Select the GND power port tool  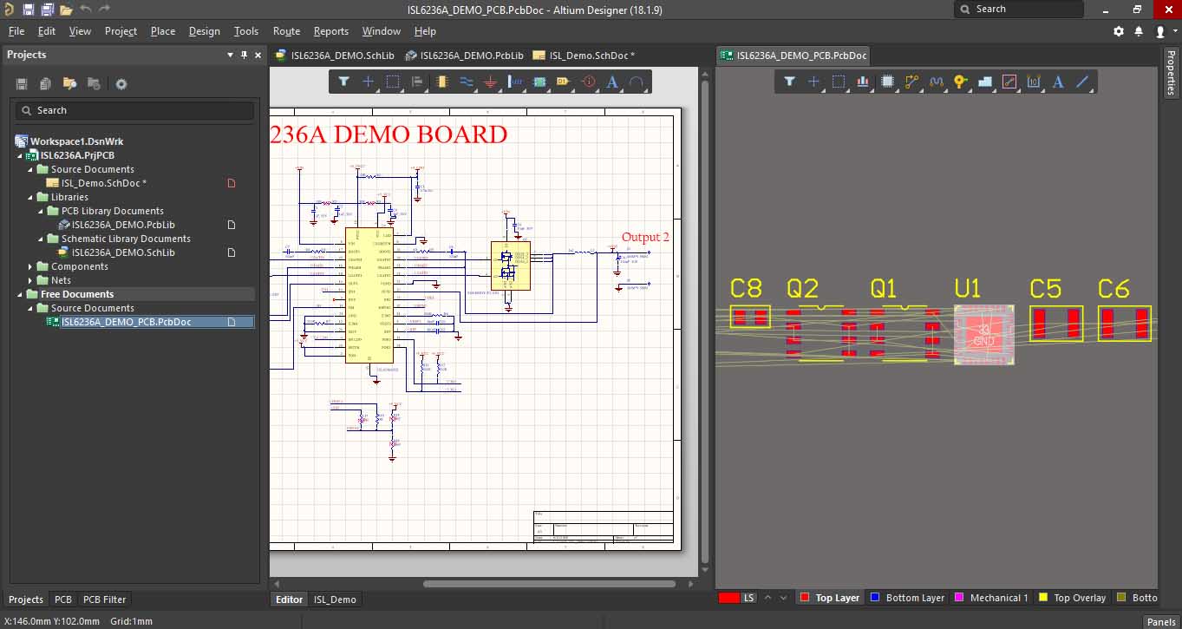point(490,82)
